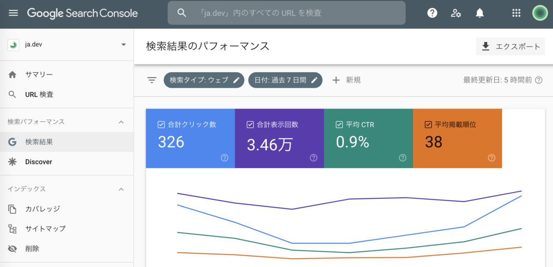Click the Google G icon beside 検索結果
Screen dimensions: 553x267
tap(12, 142)
